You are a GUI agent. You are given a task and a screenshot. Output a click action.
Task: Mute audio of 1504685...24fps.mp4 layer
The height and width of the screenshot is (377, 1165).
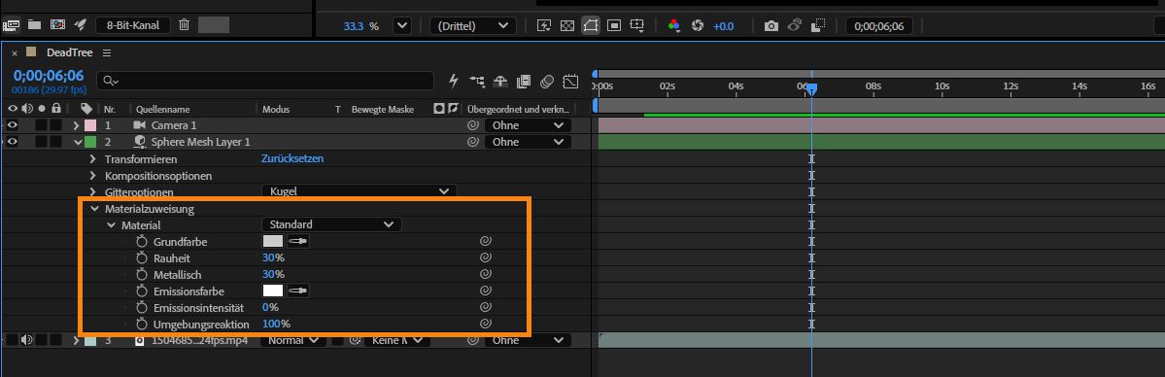27,340
